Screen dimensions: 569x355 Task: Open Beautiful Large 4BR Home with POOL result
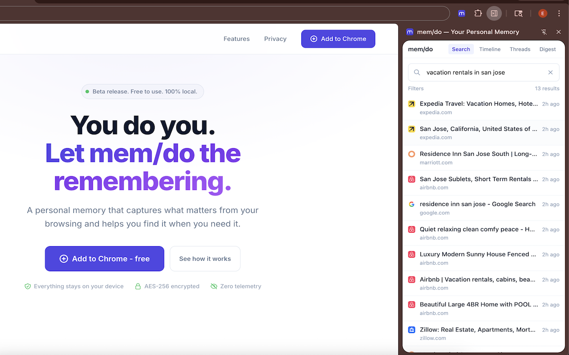[484, 308]
